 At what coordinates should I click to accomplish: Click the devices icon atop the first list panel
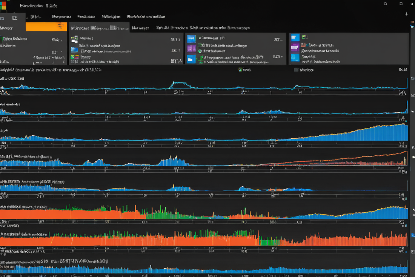pyautogui.click(x=74, y=39)
